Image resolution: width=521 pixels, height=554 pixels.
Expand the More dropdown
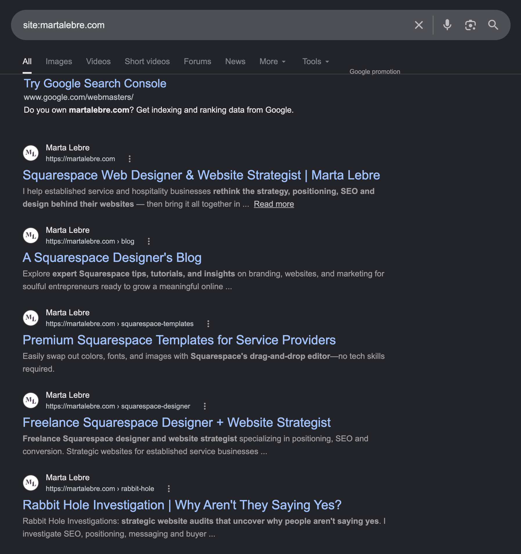coord(273,62)
